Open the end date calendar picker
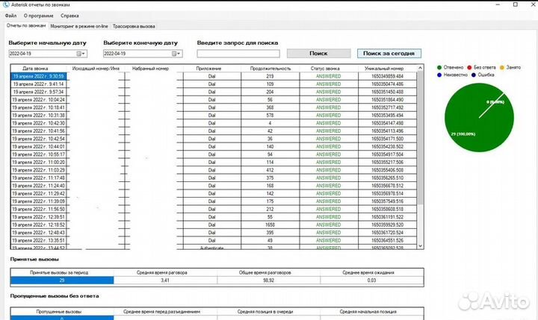The image size is (538, 320). [177, 54]
